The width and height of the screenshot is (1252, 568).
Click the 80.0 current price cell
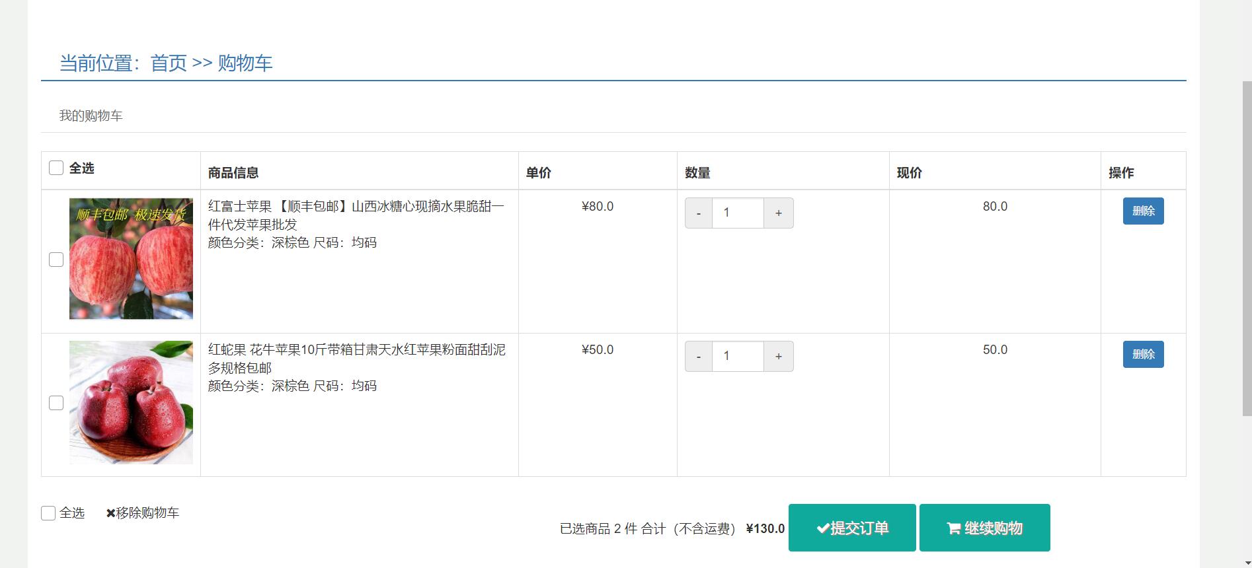995,207
